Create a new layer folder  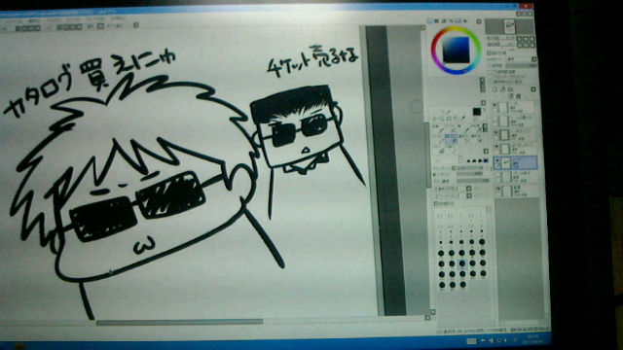[510, 89]
